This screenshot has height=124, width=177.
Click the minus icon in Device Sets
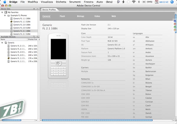click(37, 9)
